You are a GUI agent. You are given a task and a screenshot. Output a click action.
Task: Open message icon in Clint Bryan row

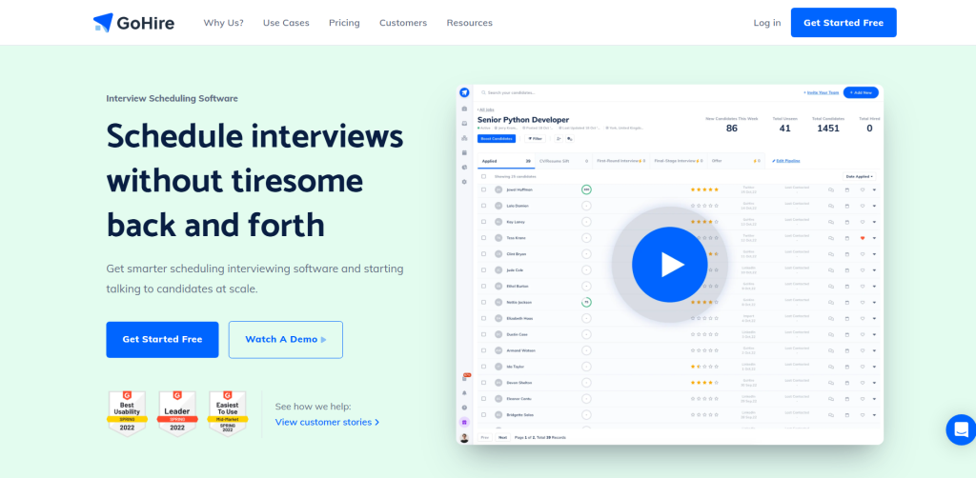click(x=831, y=254)
